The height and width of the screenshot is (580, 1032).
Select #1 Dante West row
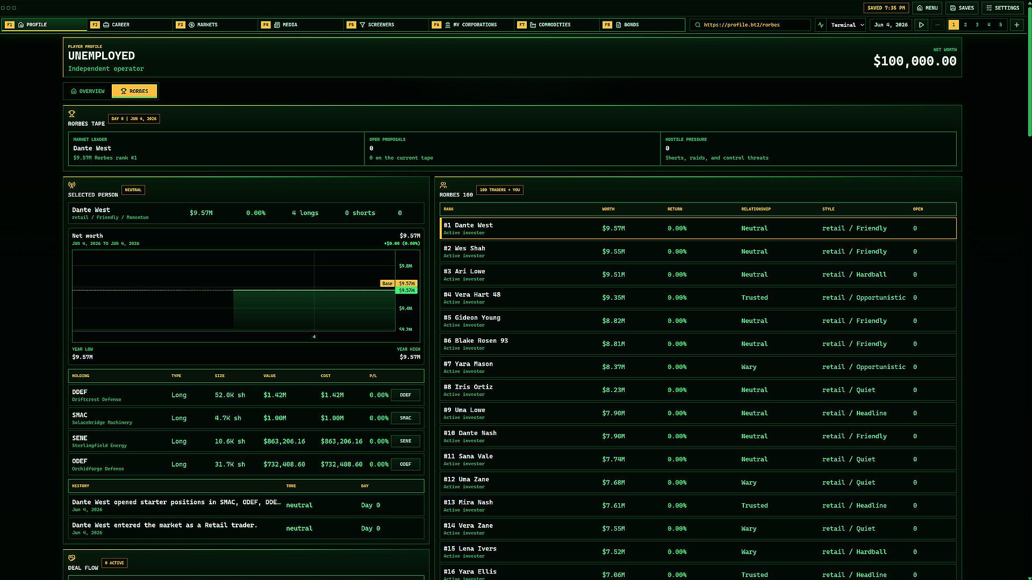698,228
